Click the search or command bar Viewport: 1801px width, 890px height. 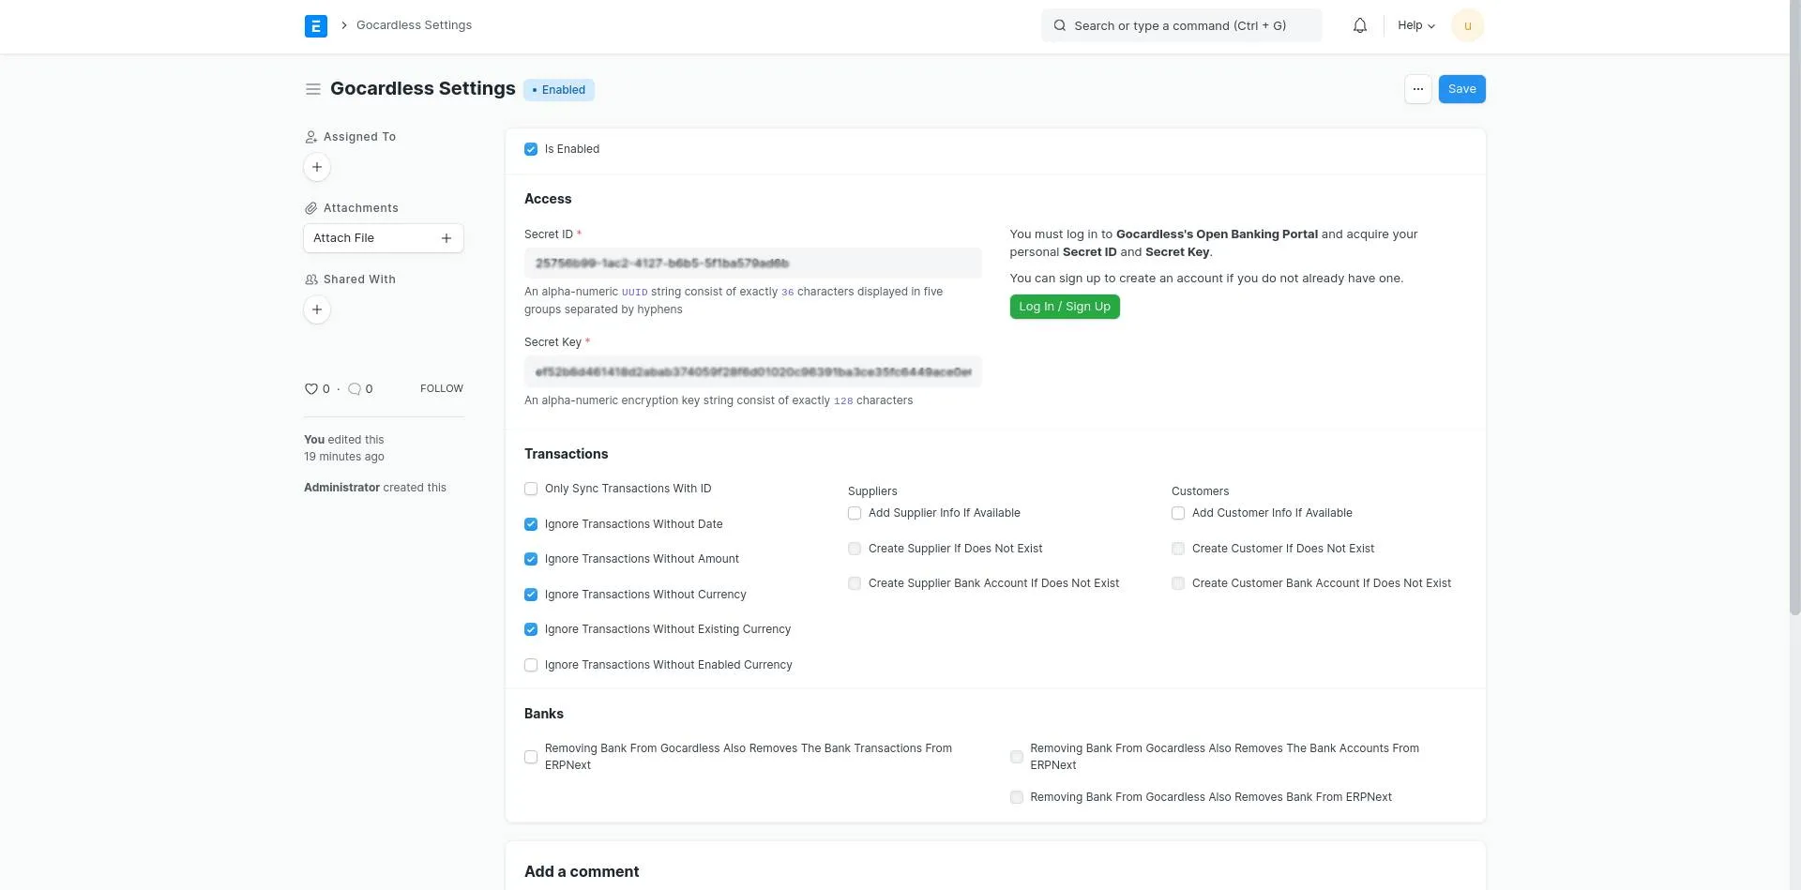click(x=1182, y=26)
